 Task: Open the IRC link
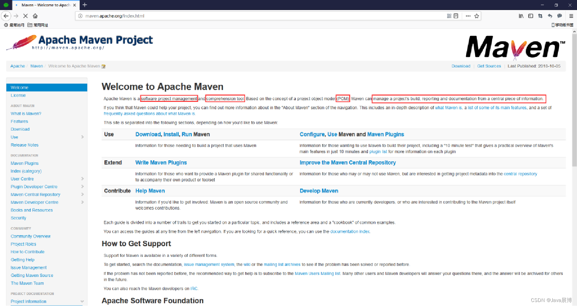194,289
